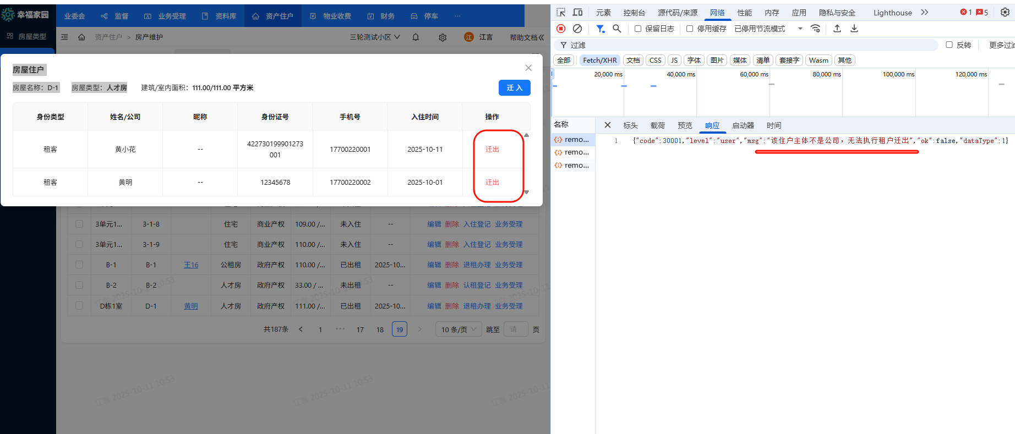Click the DevTools settings gear icon
Screen dimensions: 1015x434
[x=1005, y=12]
